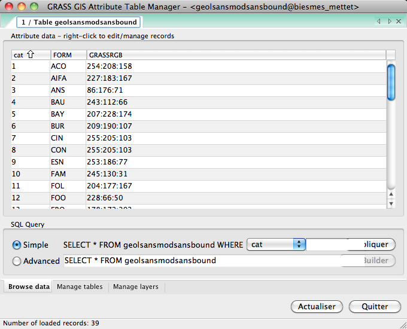Sort by the FORM column header
Image resolution: width=407 pixels, height=329 pixels.
67,55
